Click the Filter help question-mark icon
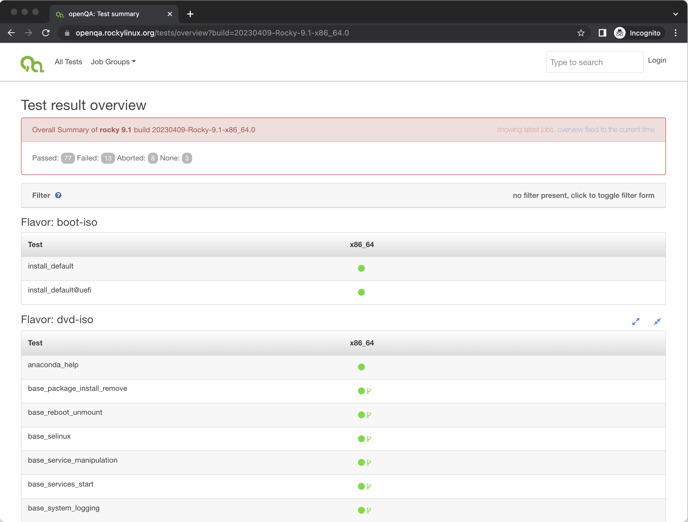Screen dimensions: 688x522 (x=59, y=195)
